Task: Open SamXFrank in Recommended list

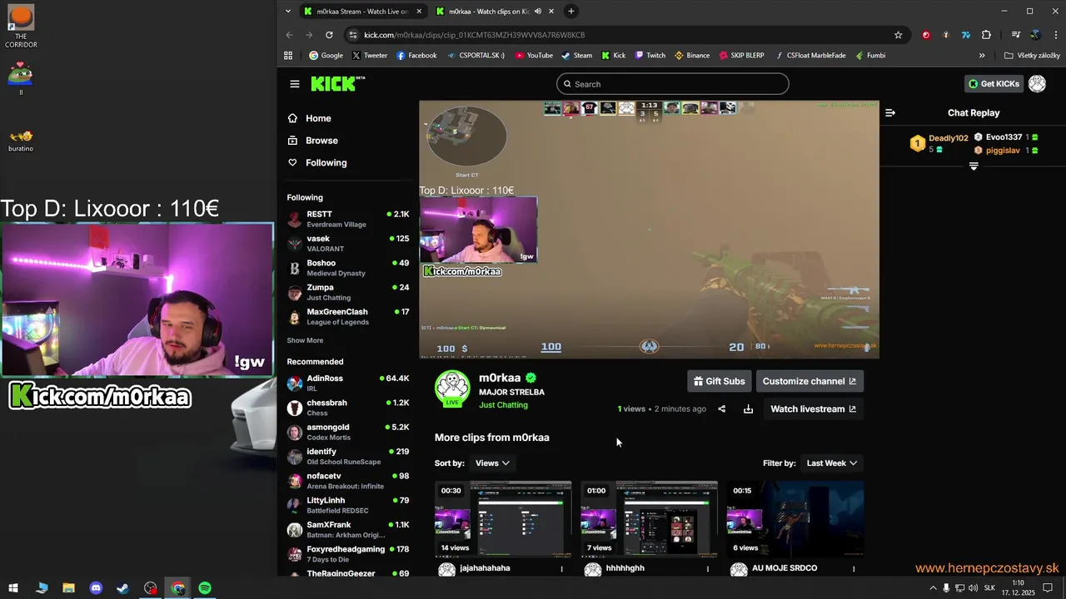Action: [348, 529]
